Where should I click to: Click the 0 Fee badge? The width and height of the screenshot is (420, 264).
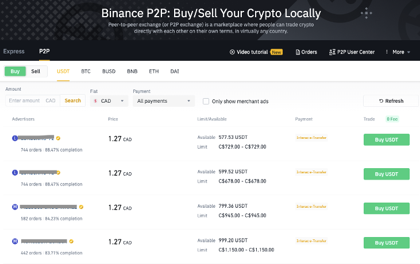click(x=392, y=119)
